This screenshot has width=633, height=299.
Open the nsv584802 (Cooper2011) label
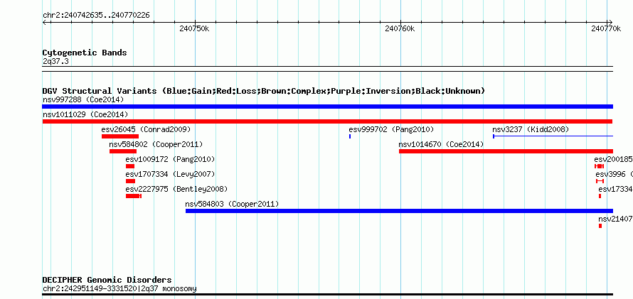click(156, 144)
